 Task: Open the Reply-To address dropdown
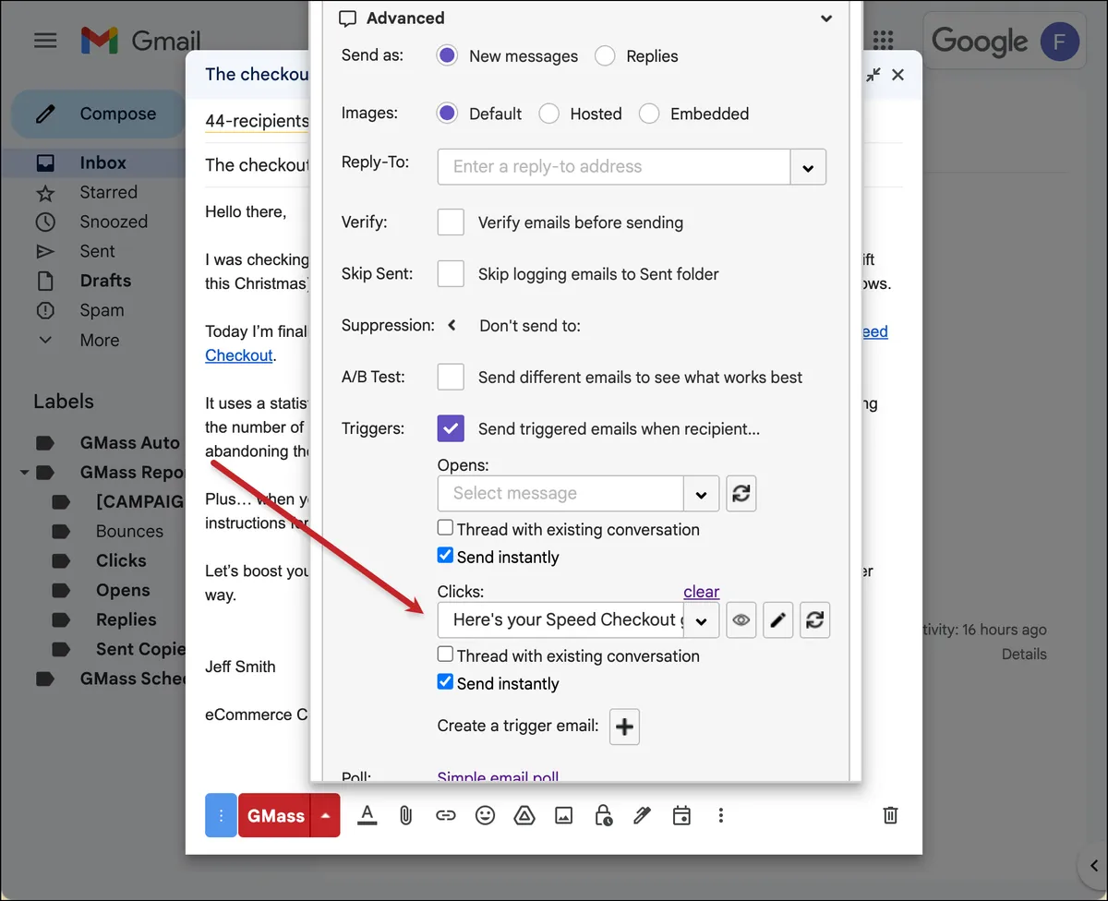[x=808, y=167]
